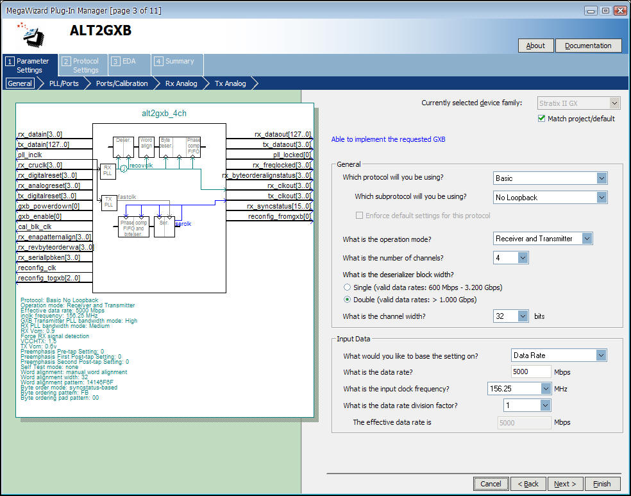Toggle the Match project/default checkbox
The height and width of the screenshot is (496, 631).
coord(542,118)
